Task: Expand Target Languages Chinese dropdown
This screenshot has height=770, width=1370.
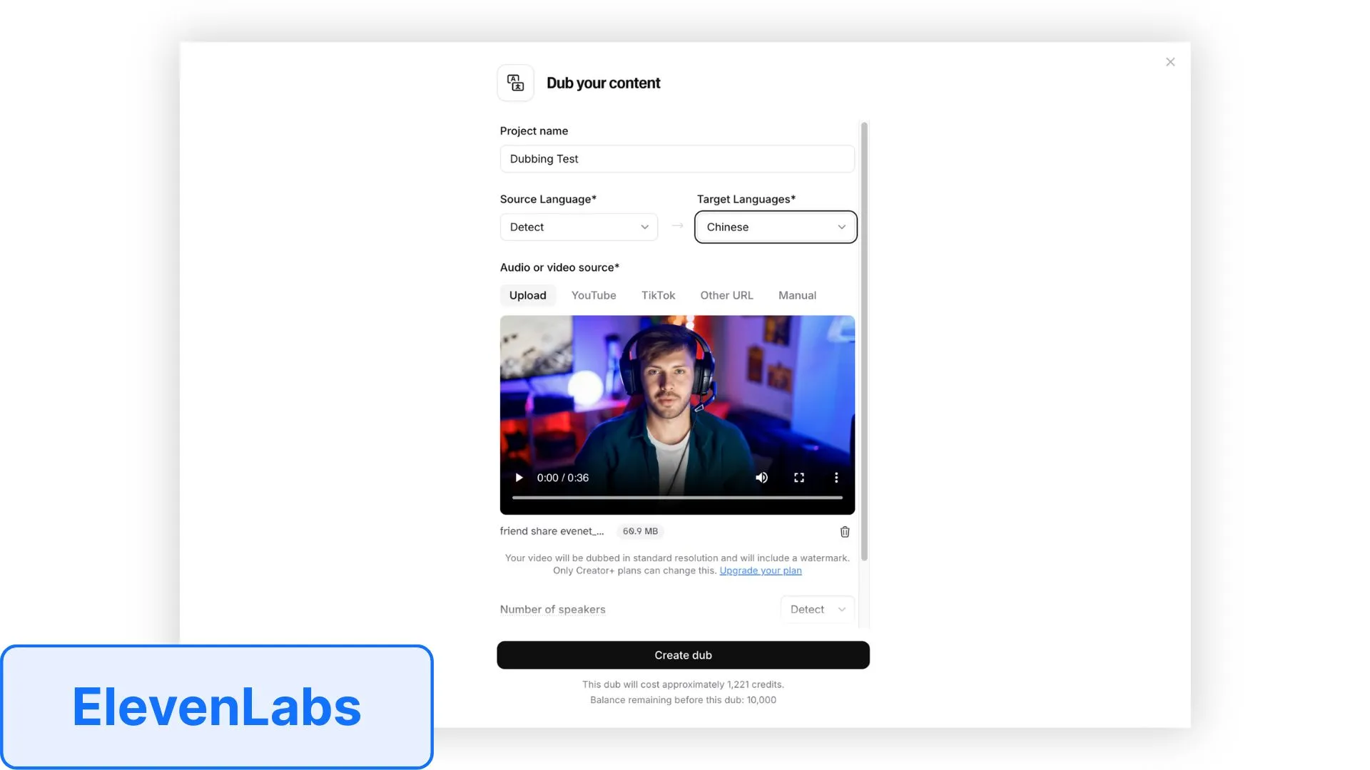Action: pos(776,227)
